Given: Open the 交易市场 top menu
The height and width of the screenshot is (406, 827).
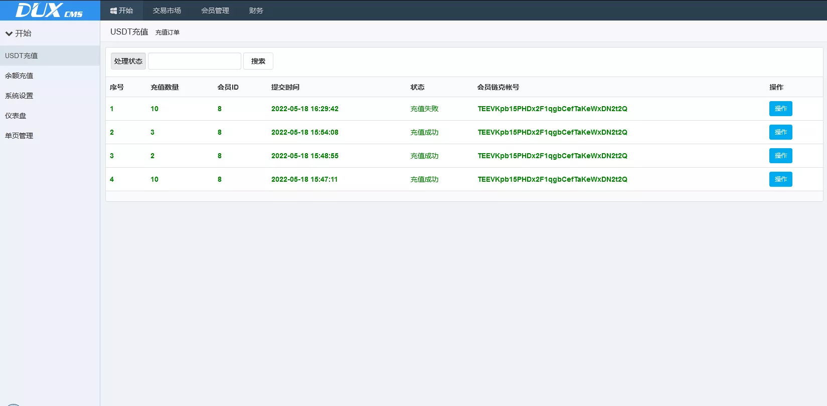Looking at the screenshot, I should (x=167, y=11).
